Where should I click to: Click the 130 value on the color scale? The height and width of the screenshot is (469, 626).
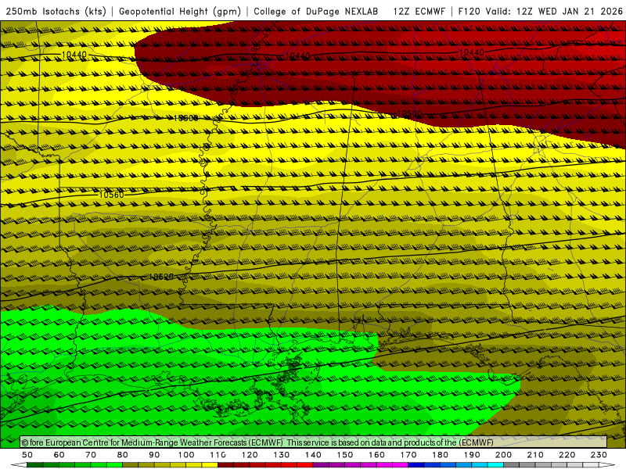[282, 455]
